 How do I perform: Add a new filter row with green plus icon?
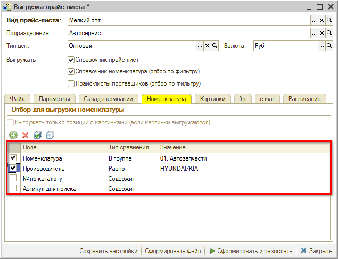click(13, 135)
